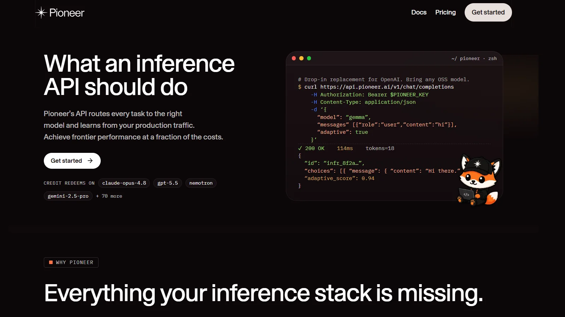Image resolution: width=565 pixels, height=317 pixels.
Task: Click the hero Get started arrow button
Action: tap(72, 161)
